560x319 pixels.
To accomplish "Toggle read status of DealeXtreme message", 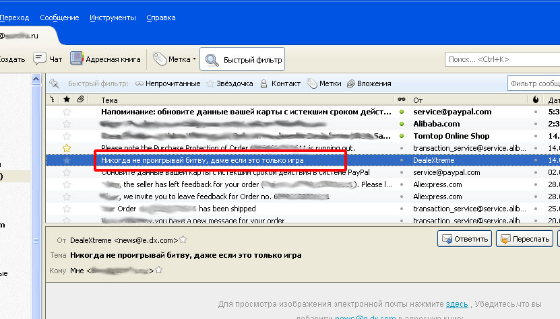I will click(x=402, y=160).
